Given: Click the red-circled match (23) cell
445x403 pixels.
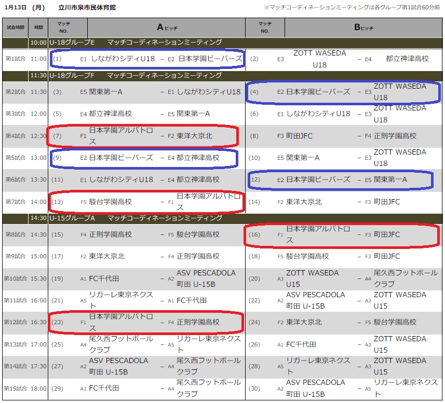Looking at the screenshot, I should 145,323.
